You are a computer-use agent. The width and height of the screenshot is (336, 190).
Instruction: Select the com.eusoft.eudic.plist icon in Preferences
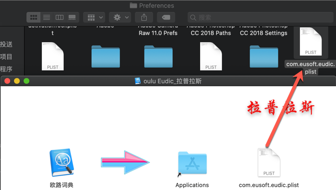(311, 42)
